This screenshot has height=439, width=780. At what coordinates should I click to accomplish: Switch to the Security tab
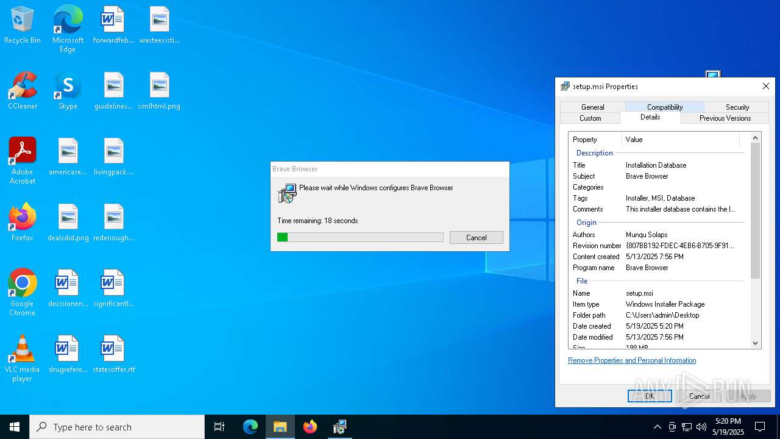click(737, 107)
